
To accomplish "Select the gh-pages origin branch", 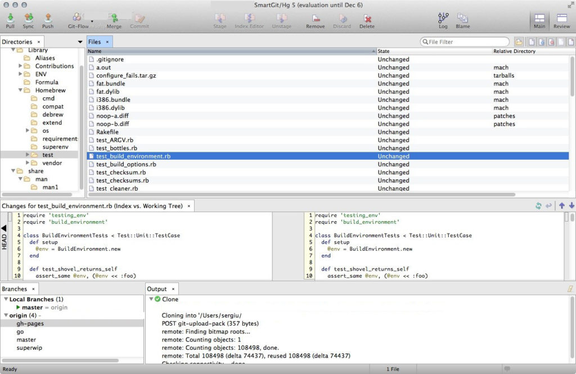I will click(30, 323).
